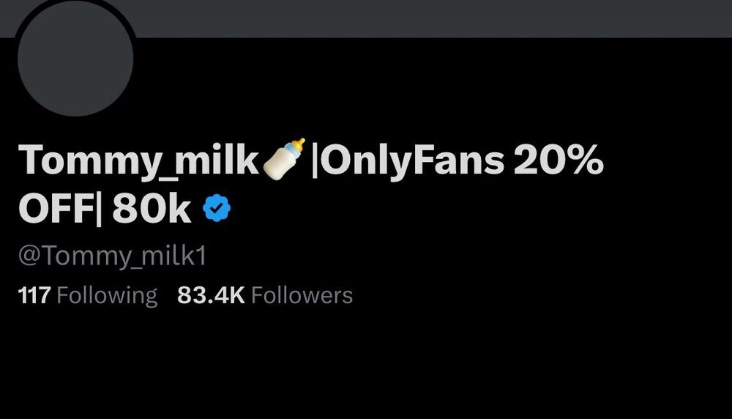Click the word Followers
This screenshot has width=732, height=419.
click(302, 295)
